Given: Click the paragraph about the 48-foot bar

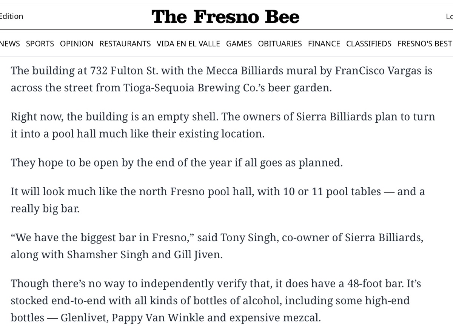Looking at the screenshot, I should pyautogui.click(x=216, y=301).
